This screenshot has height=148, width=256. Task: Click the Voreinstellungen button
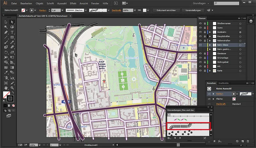pos(193,10)
